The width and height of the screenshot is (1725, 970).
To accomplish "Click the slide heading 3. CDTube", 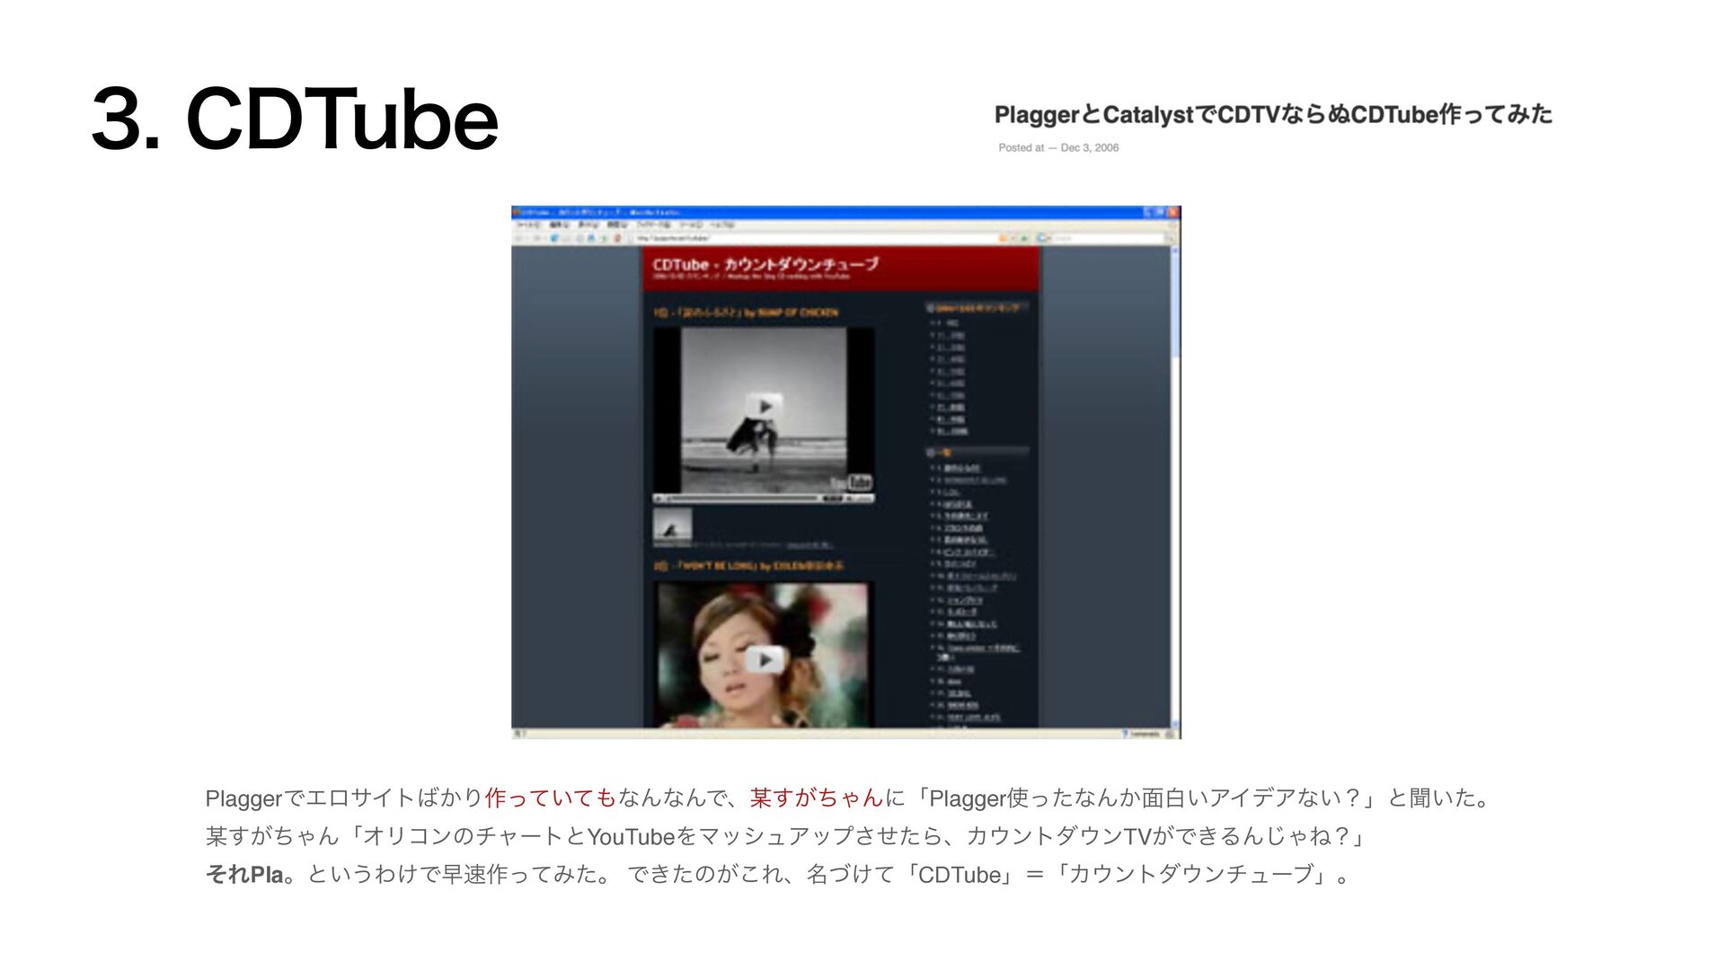I will [295, 119].
